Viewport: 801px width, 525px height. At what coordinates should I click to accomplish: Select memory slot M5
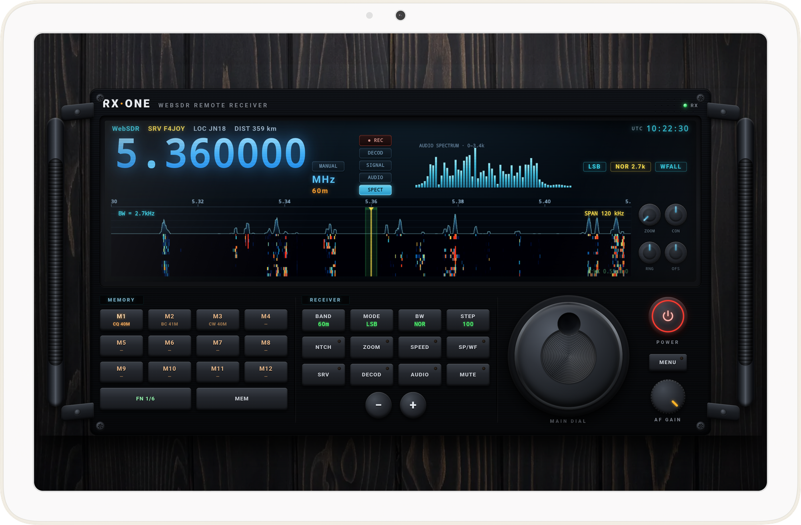[121, 346]
